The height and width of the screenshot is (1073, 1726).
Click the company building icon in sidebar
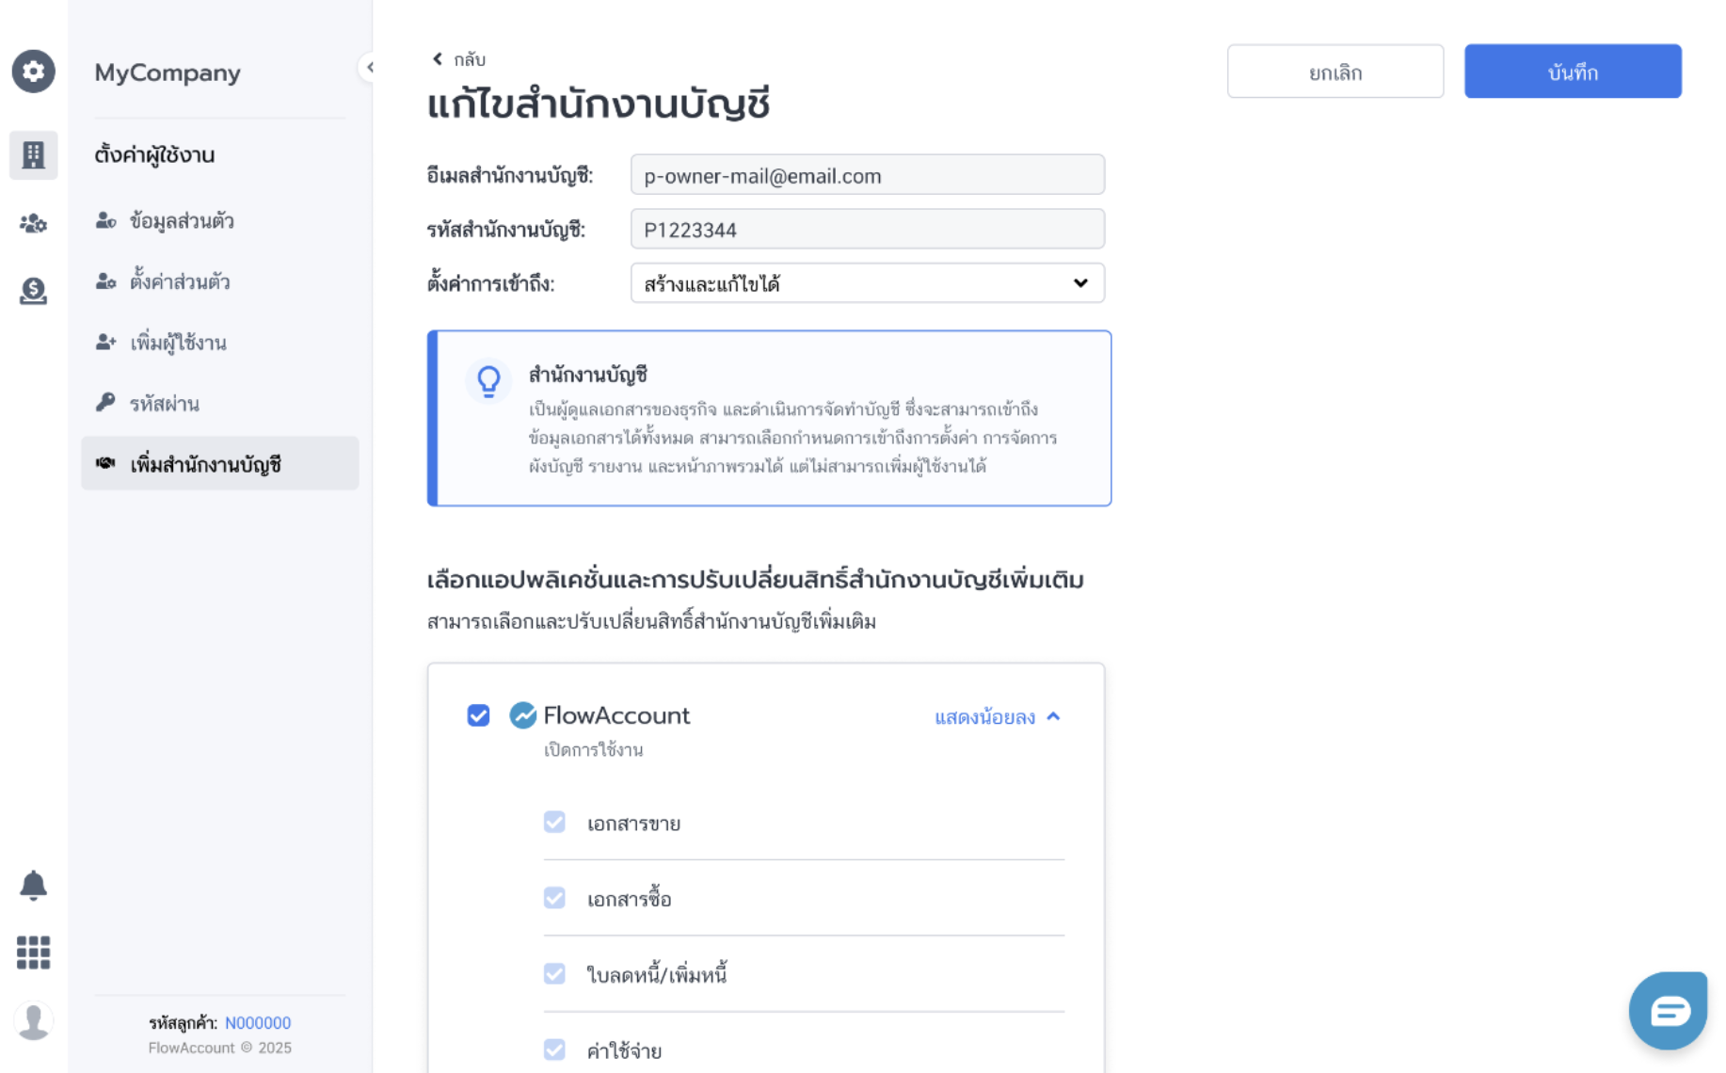tap(33, 155)
